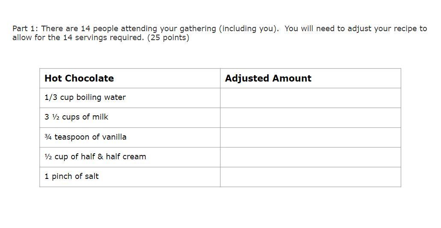Click the words '14 people attending'

coord(119,29)
